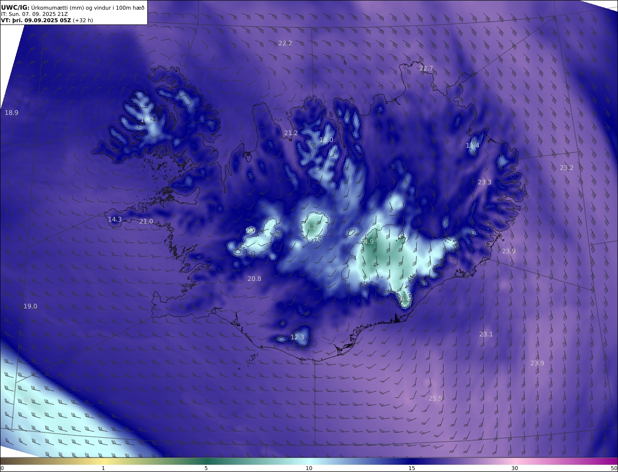This screenshot has height=472, width=618.
Task: Click the colorbar tick label 1
Action: click(x=103, y=469)
